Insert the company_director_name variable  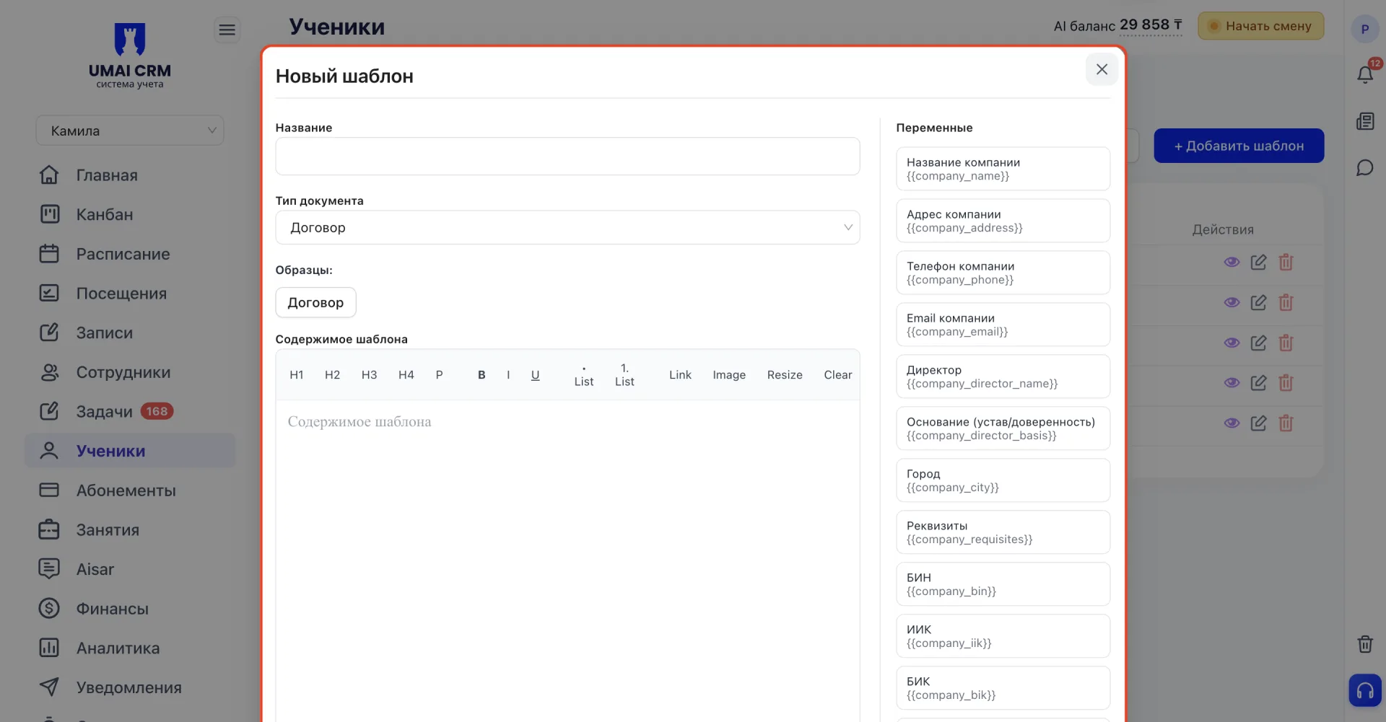(x=1003, y=377)
